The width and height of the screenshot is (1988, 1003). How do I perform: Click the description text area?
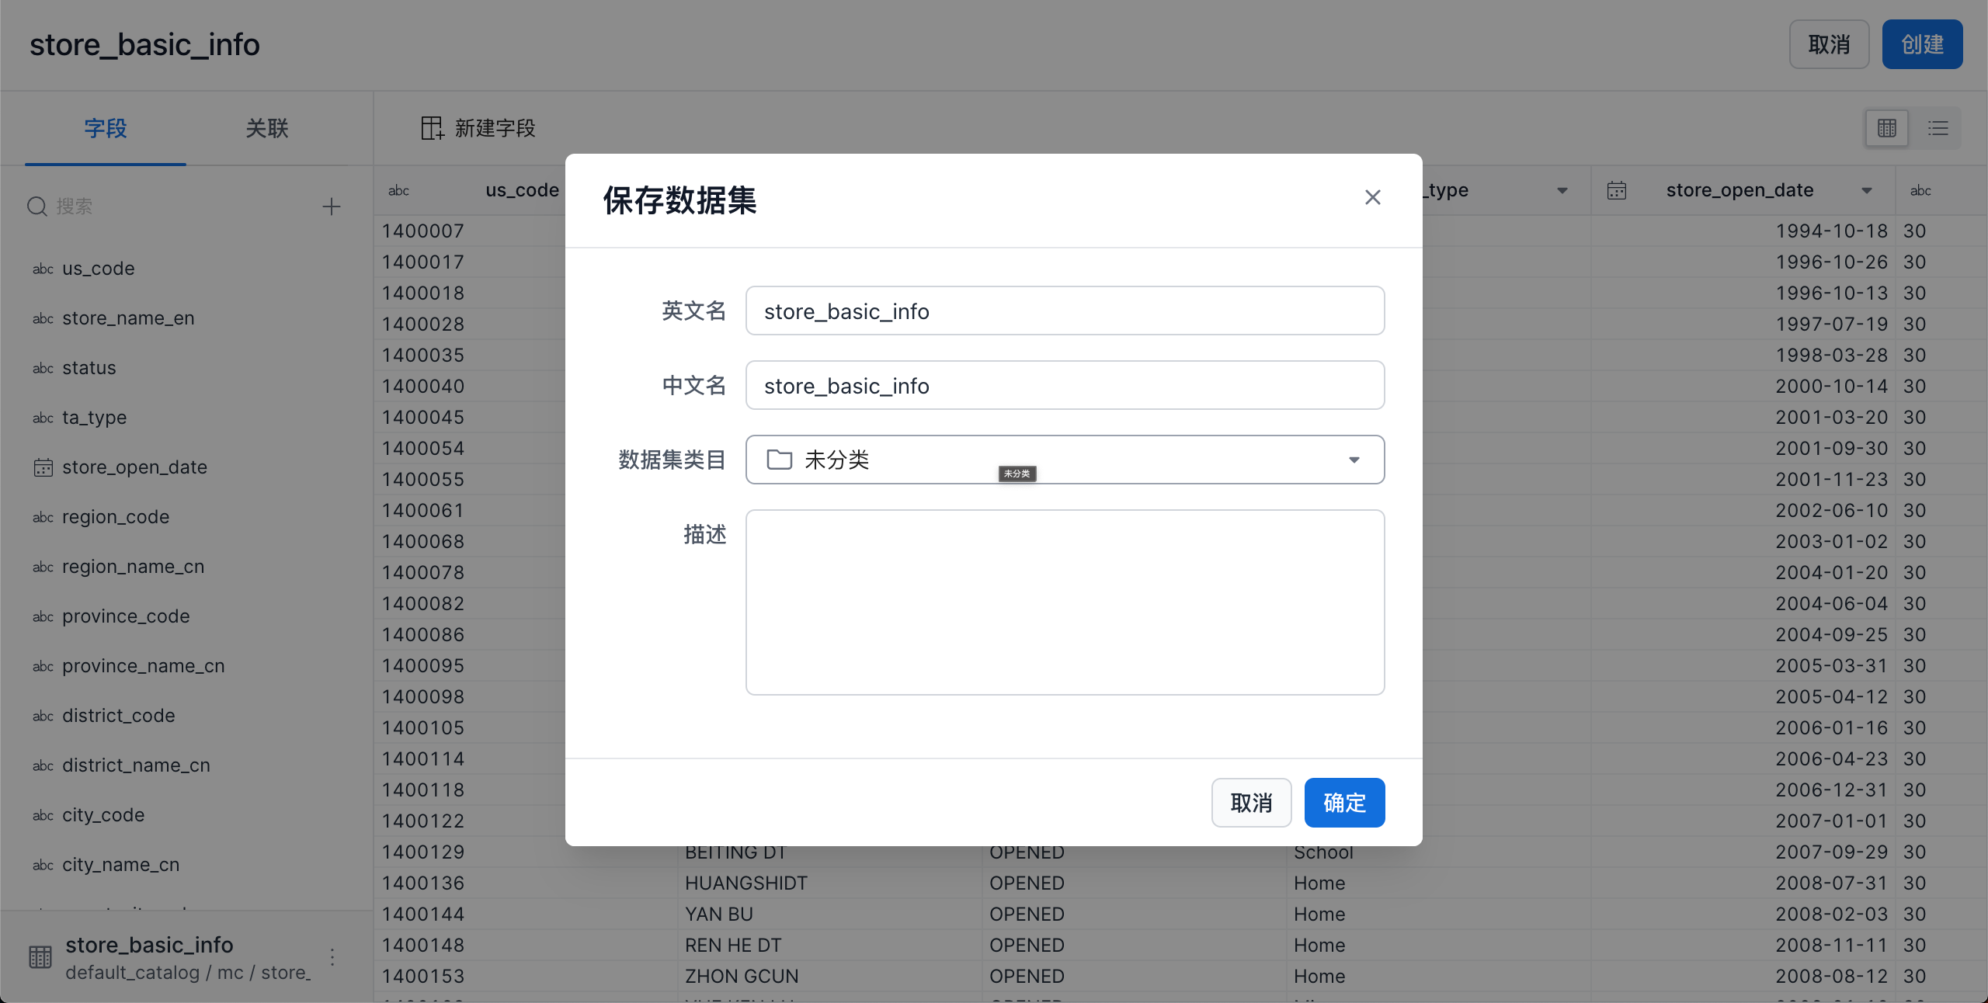(x=1064, y=602)
